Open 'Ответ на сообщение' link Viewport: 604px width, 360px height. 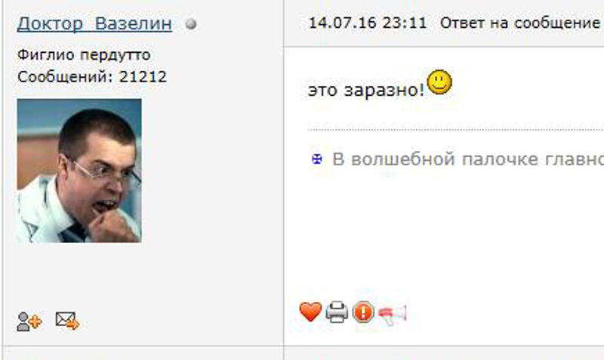pos(520,23)
